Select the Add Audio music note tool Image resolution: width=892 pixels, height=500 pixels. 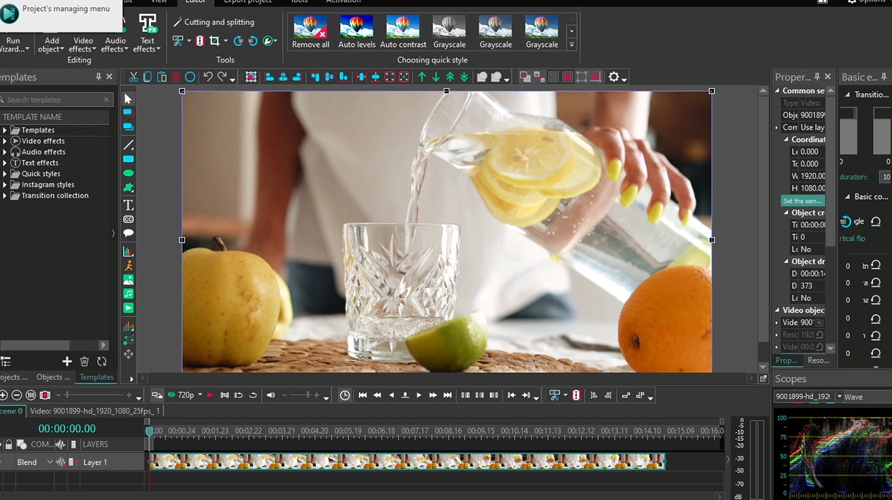(x=128, y=293)
